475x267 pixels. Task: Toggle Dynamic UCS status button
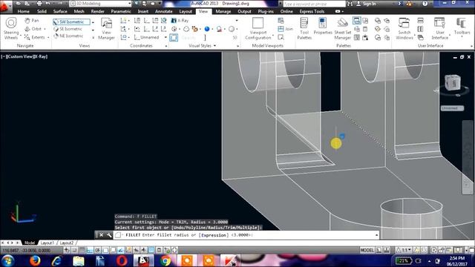(128, 250)
